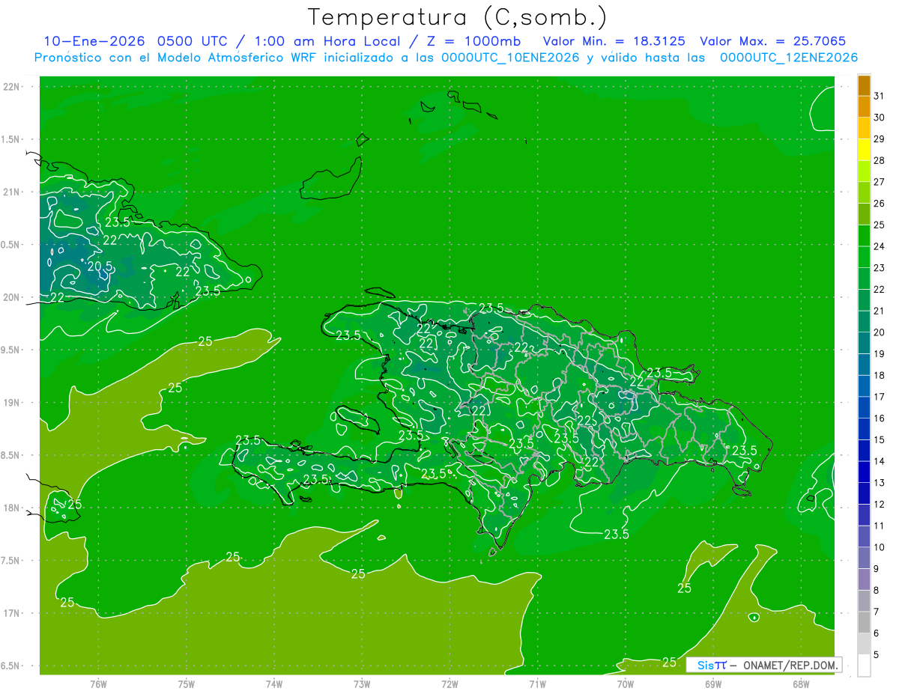Screen dimensions: 899x694
Task: Click the "ONAMET/REP.DOM." credit label
Action: (790, 665)
